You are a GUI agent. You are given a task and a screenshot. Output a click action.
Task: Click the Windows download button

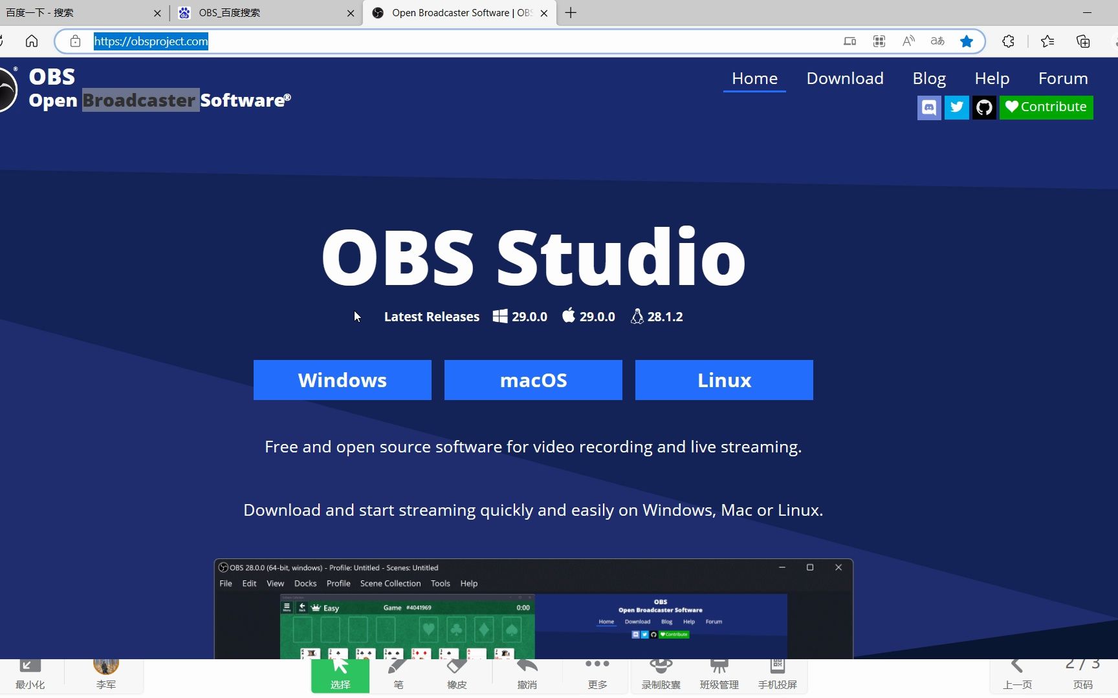pos(342,380)
